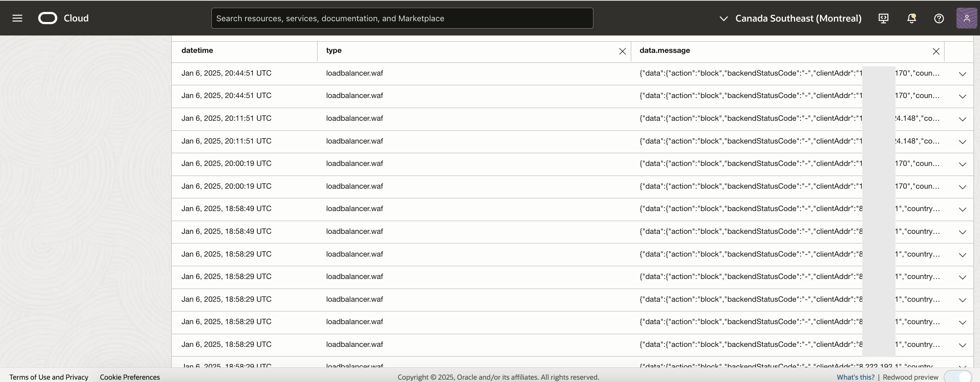Click into the search resources field

(402, 18)
